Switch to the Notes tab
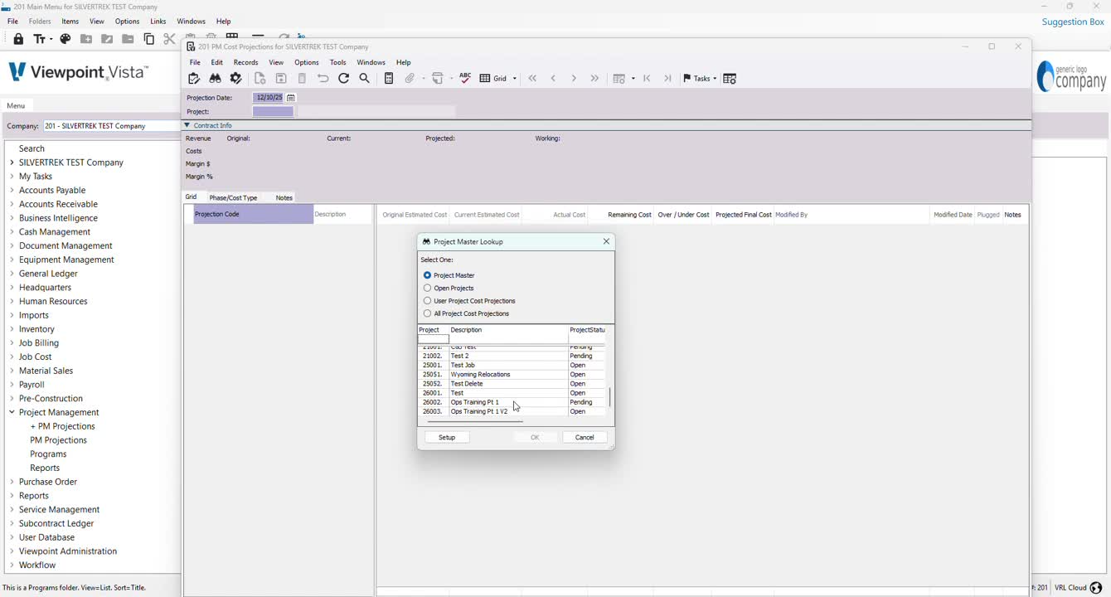This screenshot has height=597, width=1111. 284,198
